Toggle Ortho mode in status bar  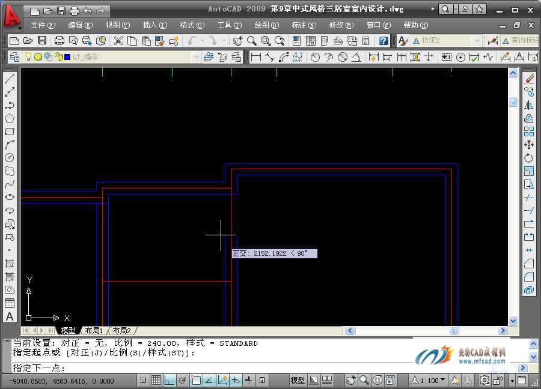[x=170, y=381]
